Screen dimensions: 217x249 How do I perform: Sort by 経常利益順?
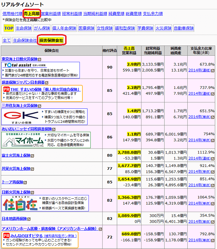point(72,14)
